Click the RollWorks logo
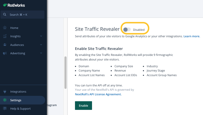 [x=14, y=5]
